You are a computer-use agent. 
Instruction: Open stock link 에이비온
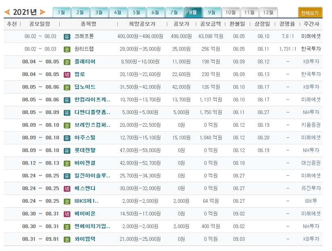click(85, 214)
